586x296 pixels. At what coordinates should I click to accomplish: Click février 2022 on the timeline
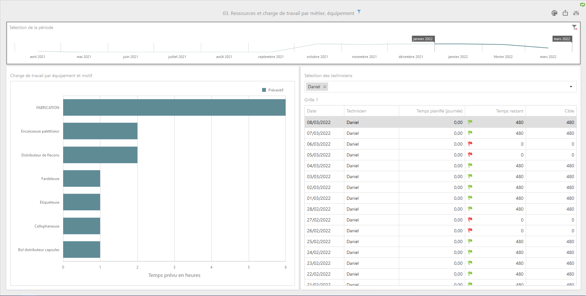(503, 57)
